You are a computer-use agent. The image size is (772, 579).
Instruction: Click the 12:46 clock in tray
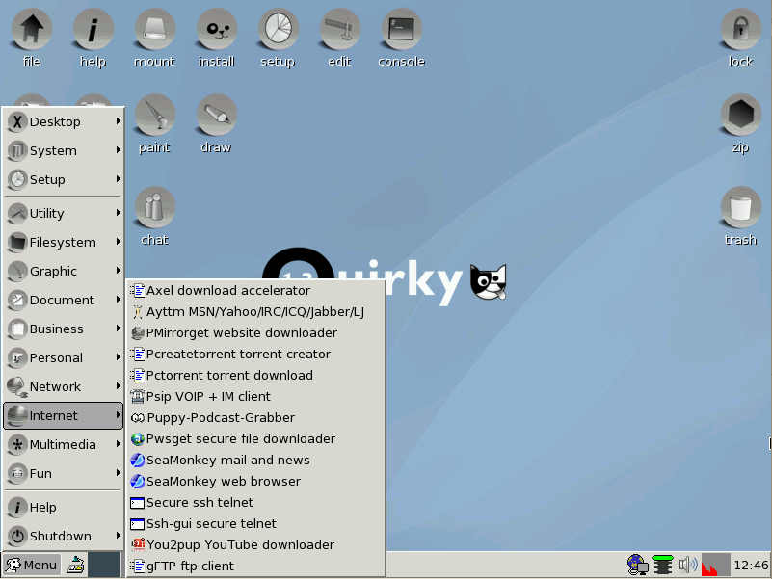[x=751, y=566]
